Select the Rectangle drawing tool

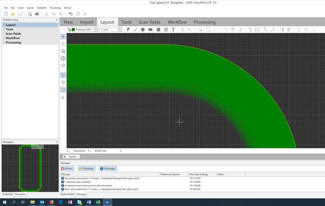pos(150,29)
